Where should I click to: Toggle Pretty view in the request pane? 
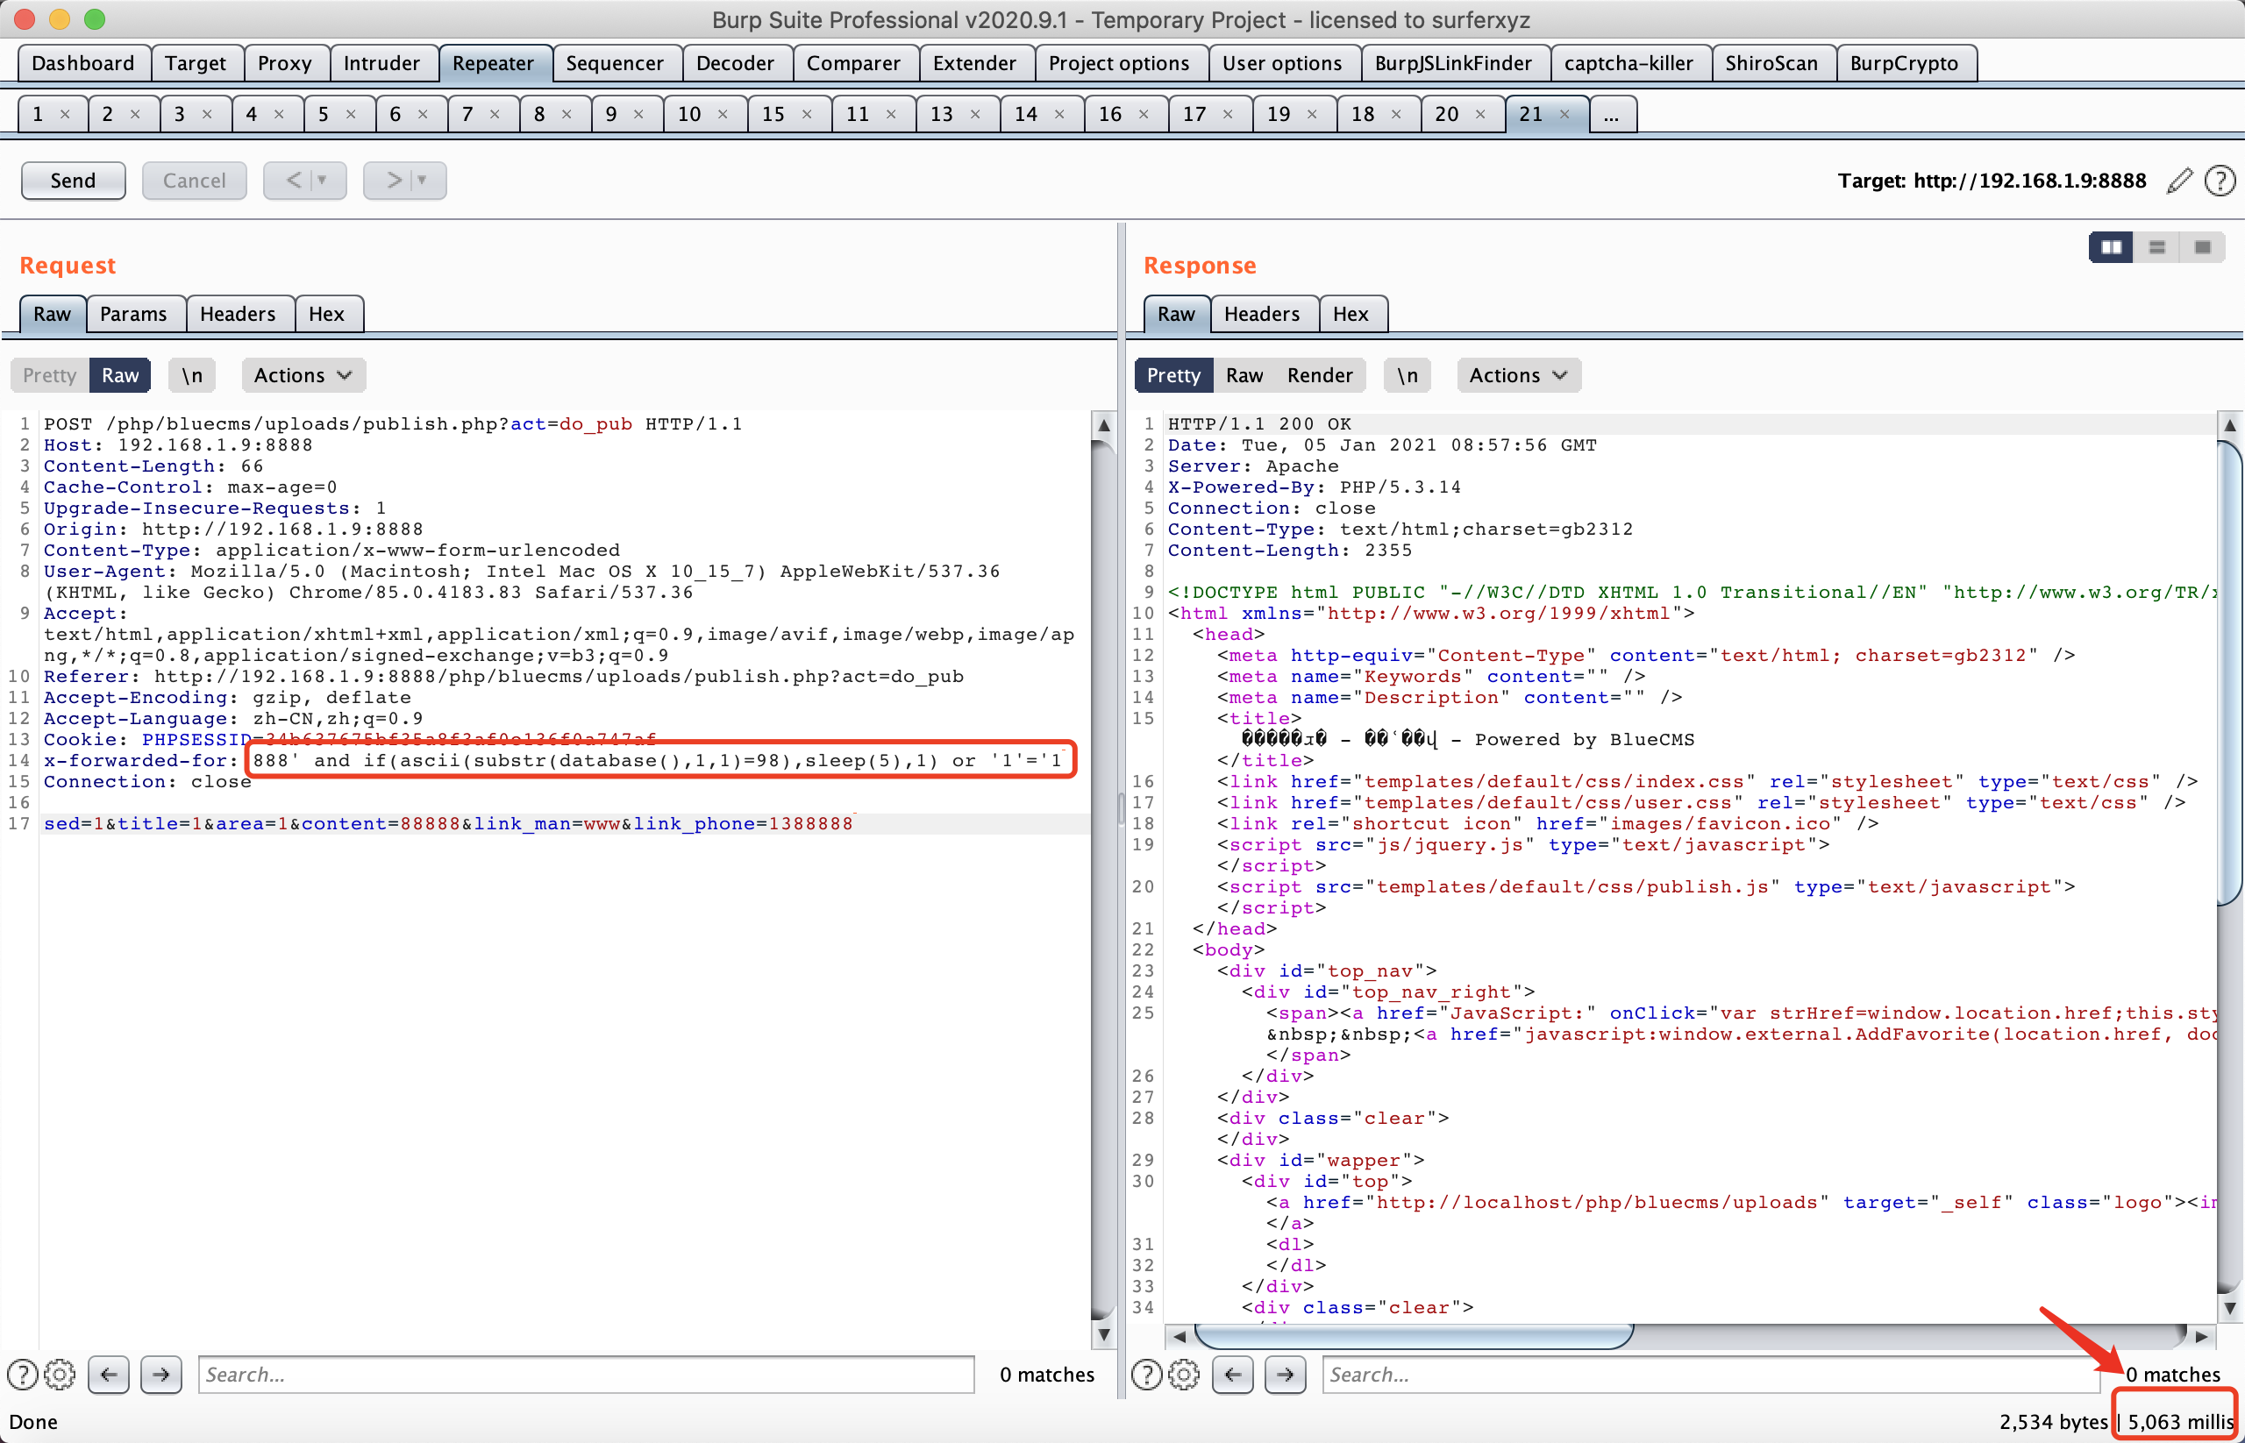click(x=50, y=375)
